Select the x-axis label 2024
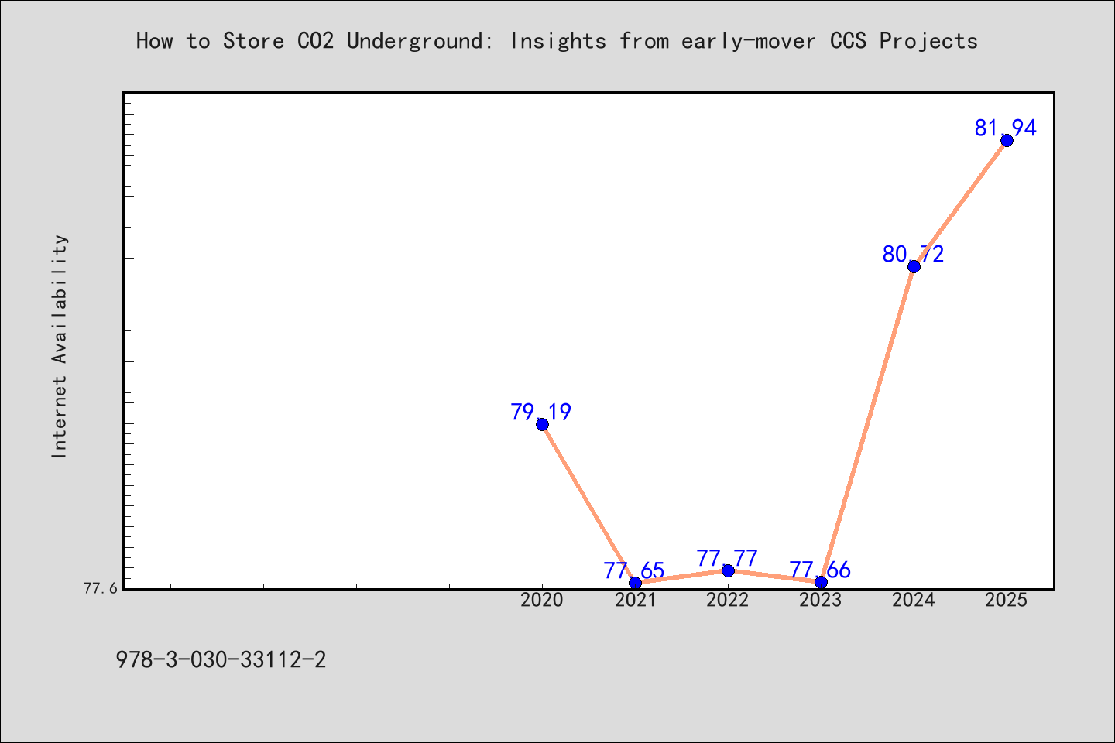 tap(914, 600)
